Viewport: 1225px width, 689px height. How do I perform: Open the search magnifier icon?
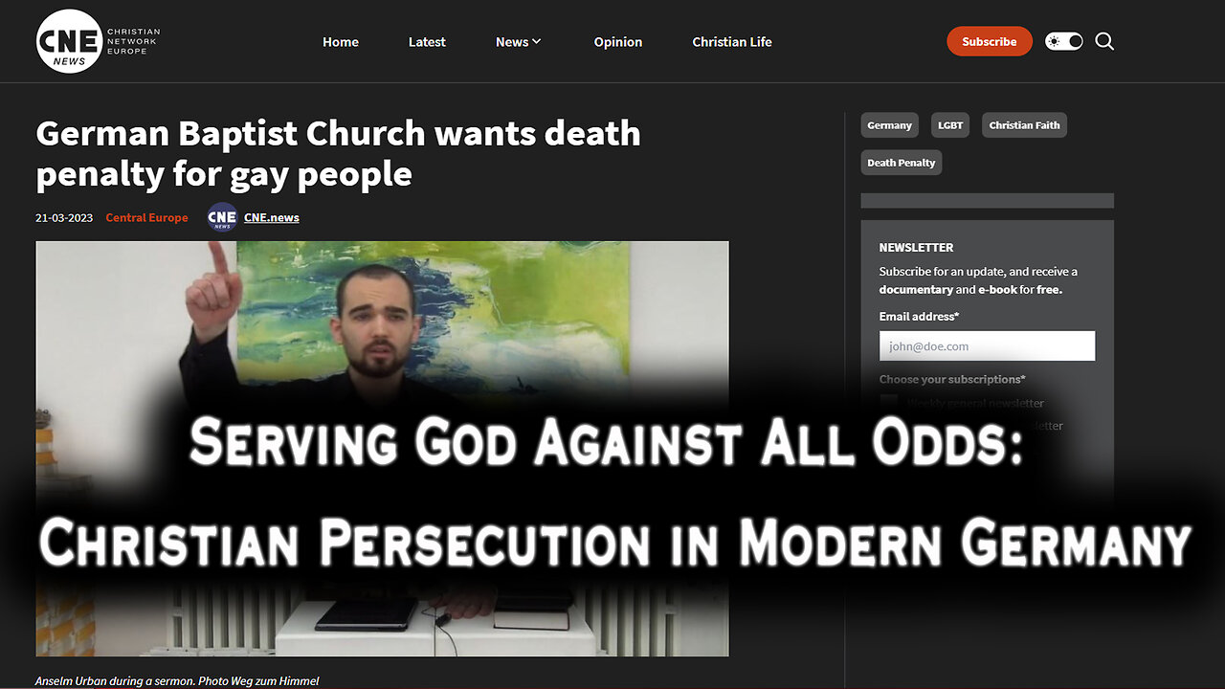click(1104, 41)
